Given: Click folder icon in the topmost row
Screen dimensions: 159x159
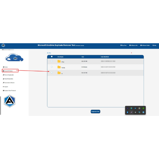Looking at the screenshot, I should point(59,61).
